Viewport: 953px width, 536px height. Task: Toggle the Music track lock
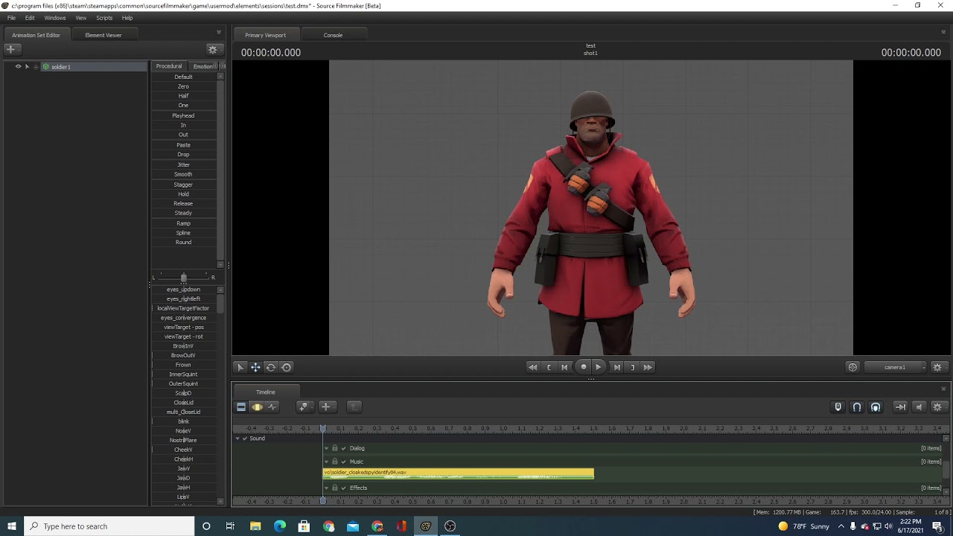(x=334, y=462)
